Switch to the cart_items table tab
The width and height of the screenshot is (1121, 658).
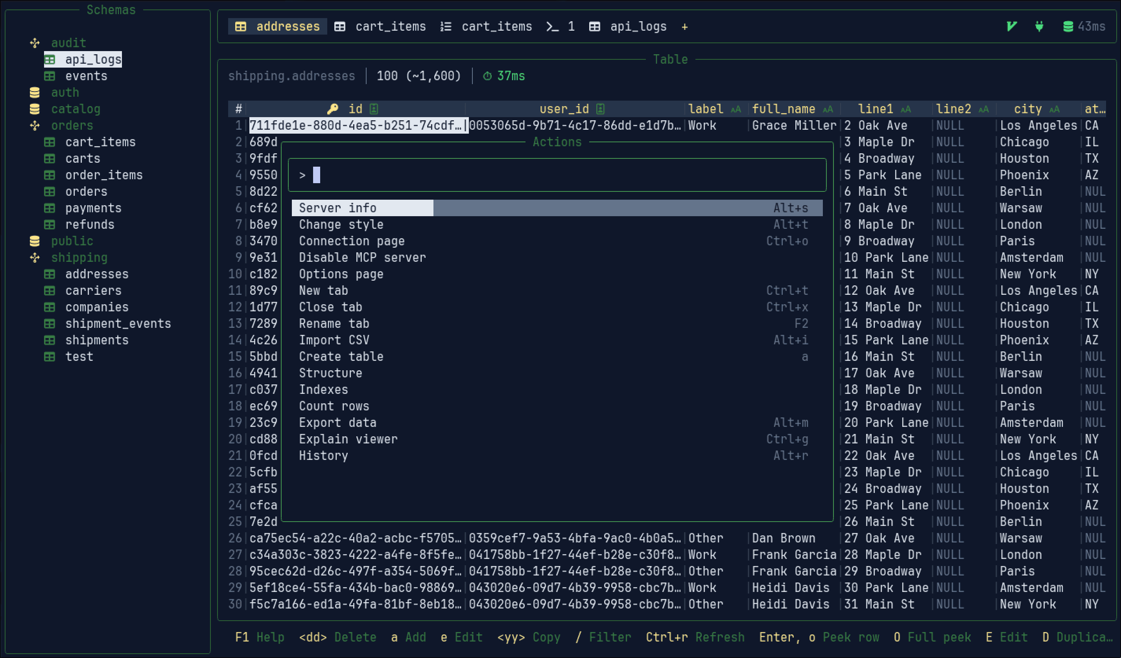click(x=380, y=27)
